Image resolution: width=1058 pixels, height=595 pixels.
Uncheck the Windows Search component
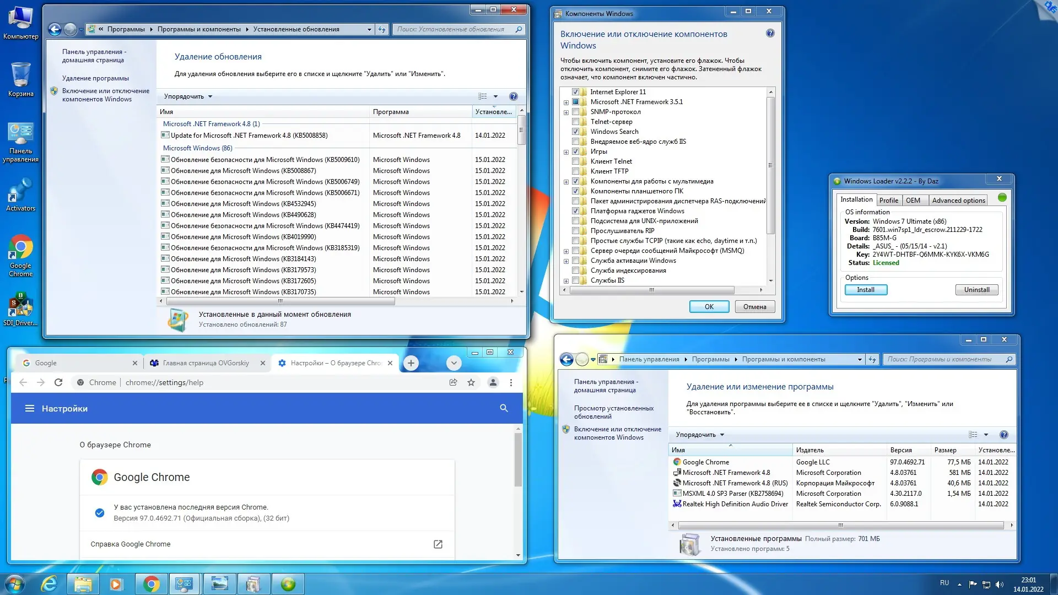pos(576,132)
